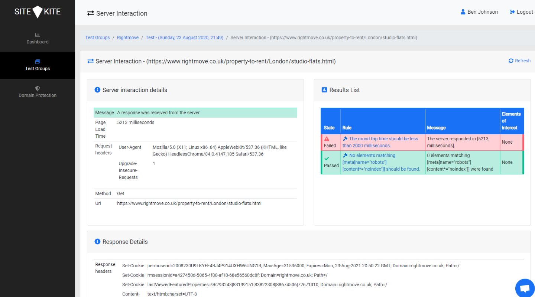This screenshot has height=297, width=535.
Task: Click the server interaction arrows icon in top header
Action: (91, 13)
